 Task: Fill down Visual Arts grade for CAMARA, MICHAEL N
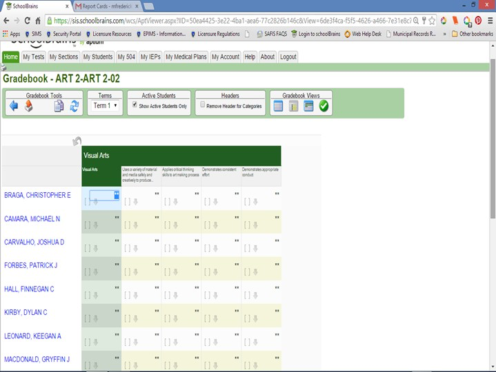[95, 225]
